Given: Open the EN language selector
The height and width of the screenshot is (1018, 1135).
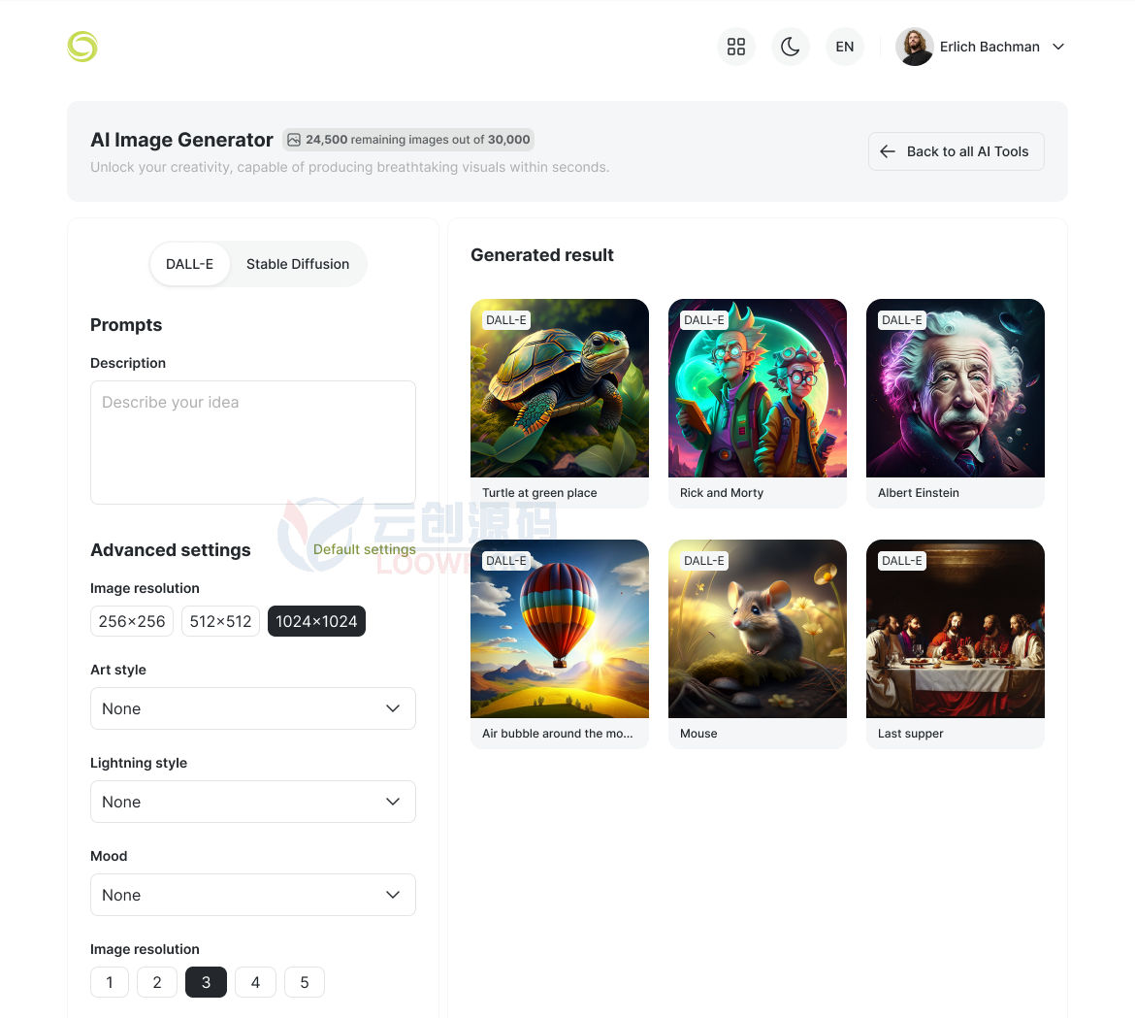Looking at the screenshot, I should 845,47.
